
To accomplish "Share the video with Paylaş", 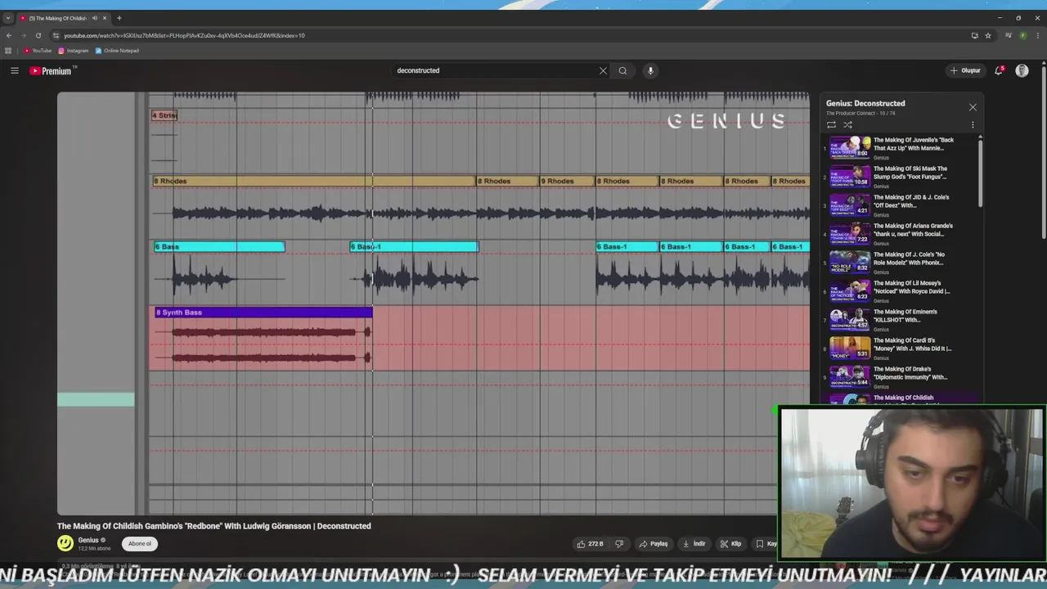I will [654, 544].
